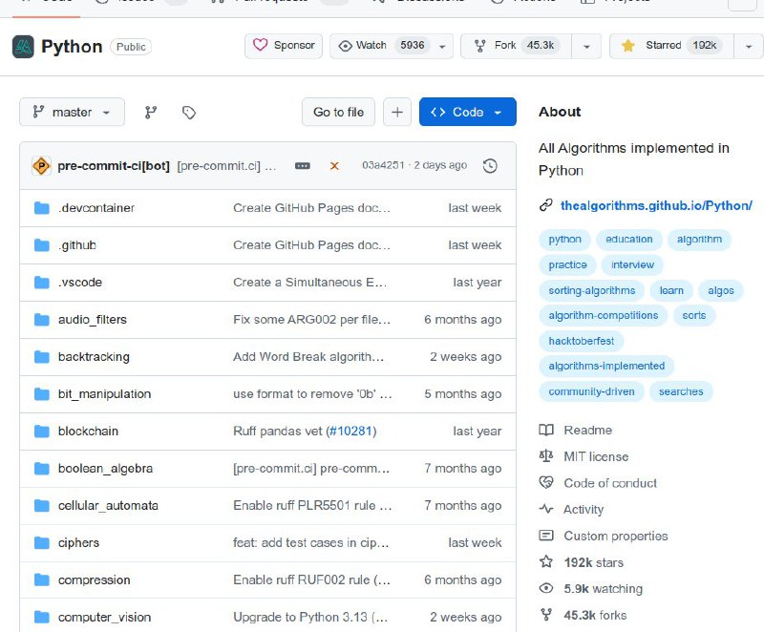This screenshot has width=764, height=632.
Task: Expand commit message ellipsis button
Action: (x=302, y=166)
